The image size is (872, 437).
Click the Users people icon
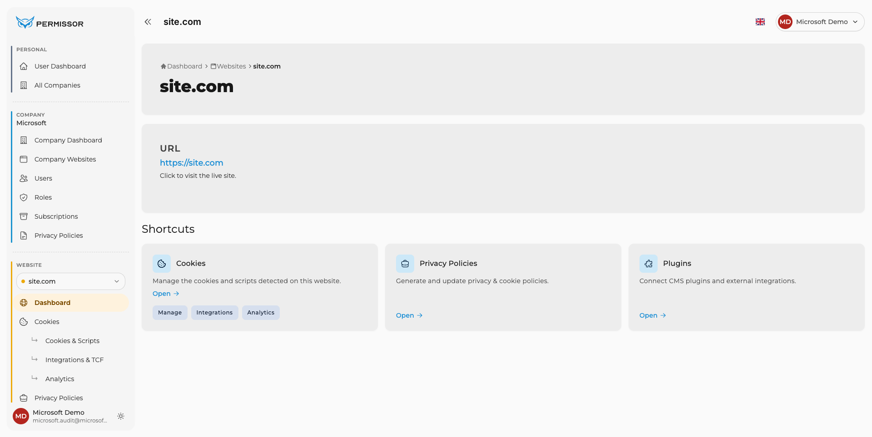24,178
